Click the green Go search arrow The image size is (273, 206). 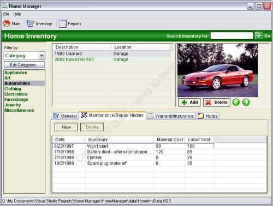[258, 35]
